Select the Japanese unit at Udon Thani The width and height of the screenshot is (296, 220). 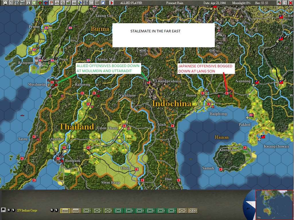click(124, 126)
